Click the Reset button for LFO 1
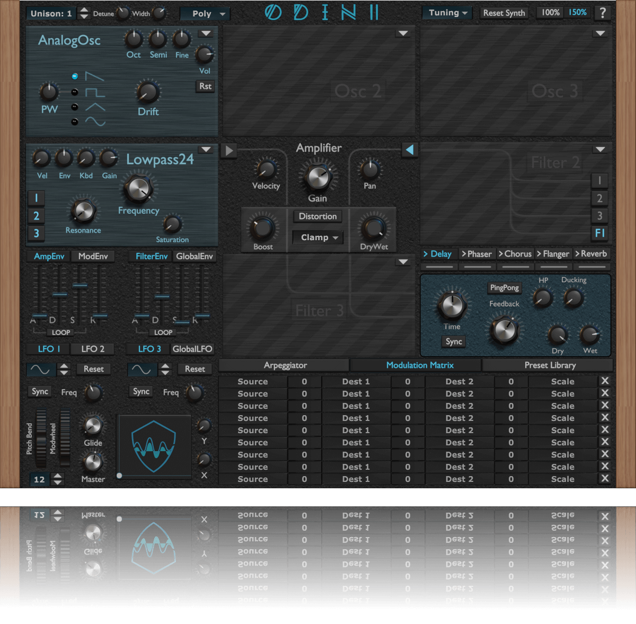The image size is (636, 624). [93, 369]
